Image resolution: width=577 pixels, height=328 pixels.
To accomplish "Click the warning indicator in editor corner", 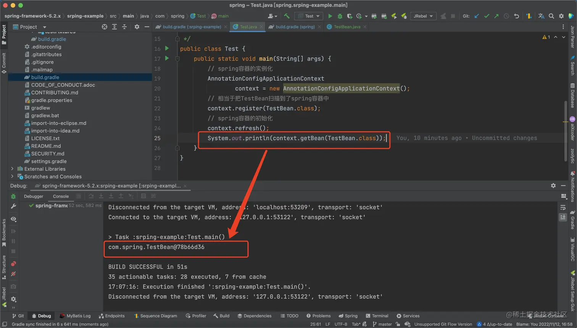I will (x=546, y=37).
